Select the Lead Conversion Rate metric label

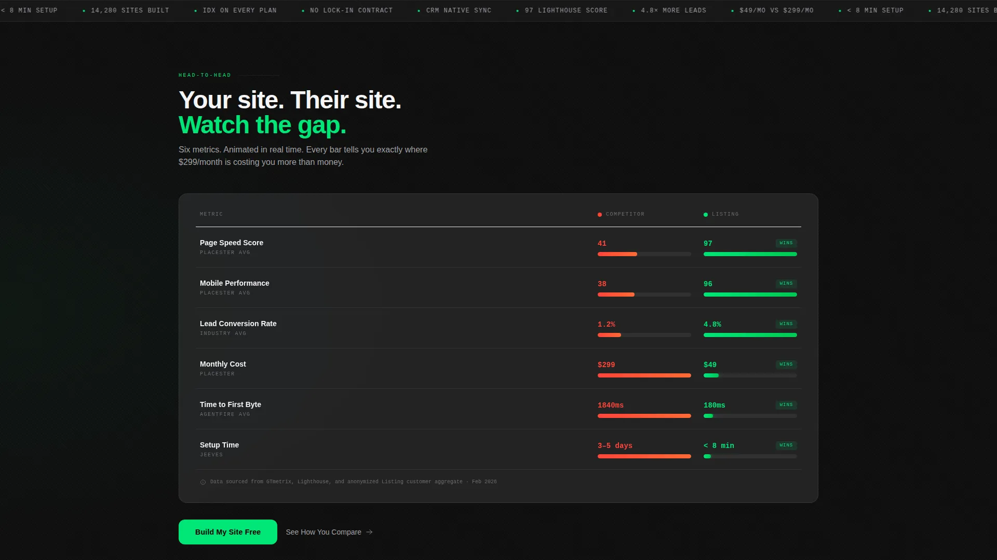click(238, 324)
